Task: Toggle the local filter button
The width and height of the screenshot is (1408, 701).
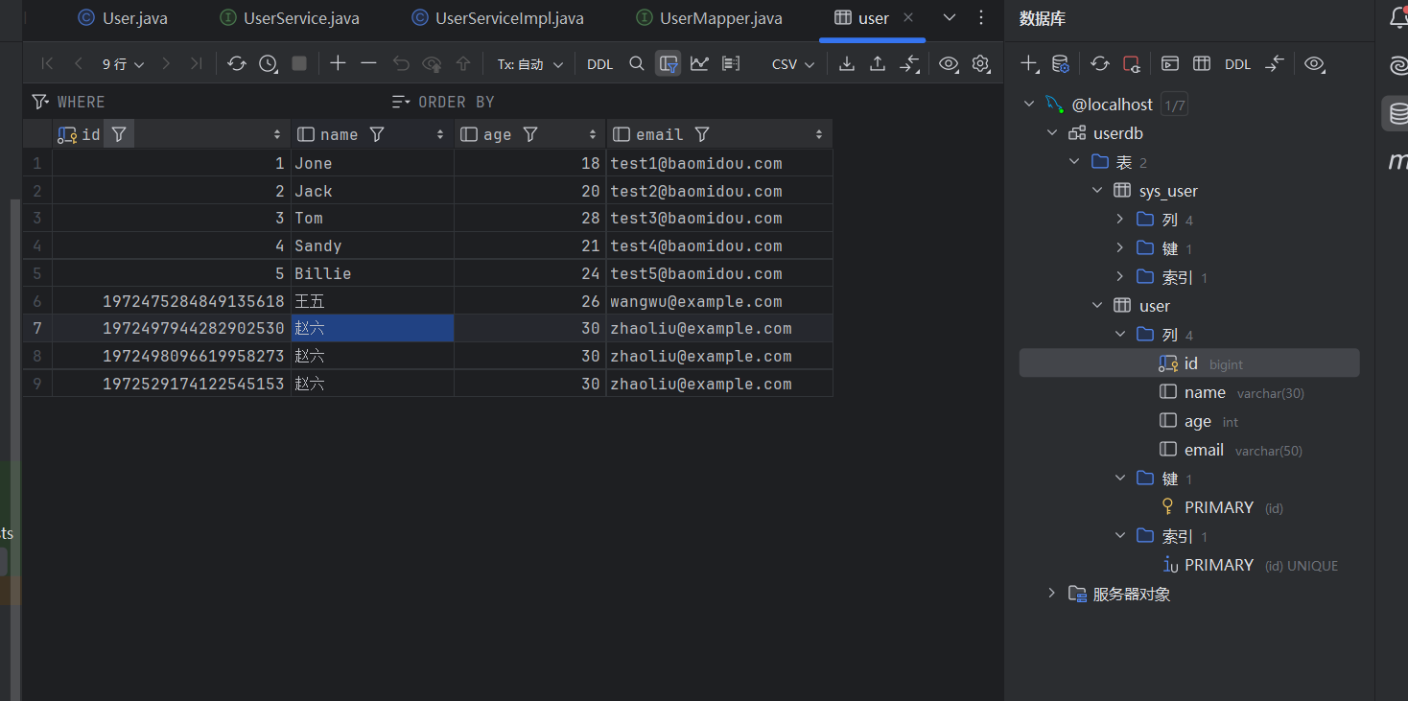Action: click(669, 63)
